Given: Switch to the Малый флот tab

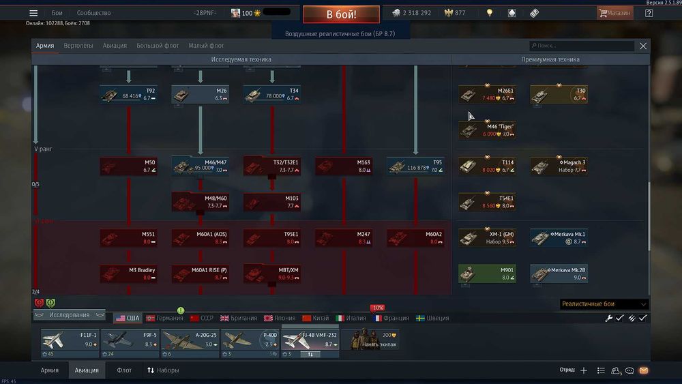Looking at the screenshot, I should [206, 46].
